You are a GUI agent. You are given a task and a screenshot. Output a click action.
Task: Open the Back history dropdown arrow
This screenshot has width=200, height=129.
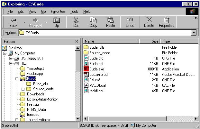24,22
